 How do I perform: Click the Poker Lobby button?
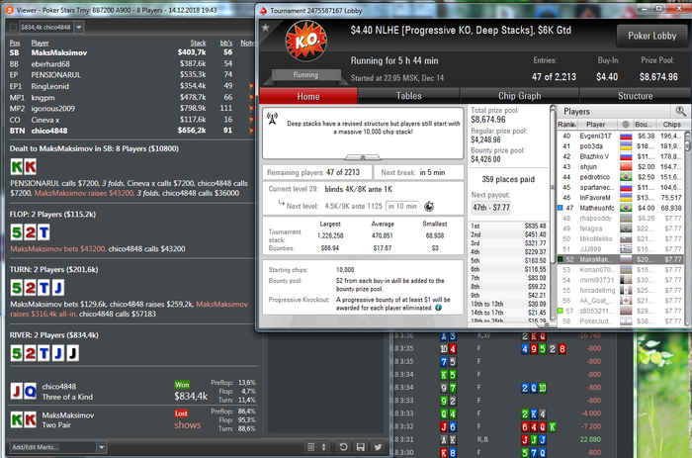click(651, 36)
